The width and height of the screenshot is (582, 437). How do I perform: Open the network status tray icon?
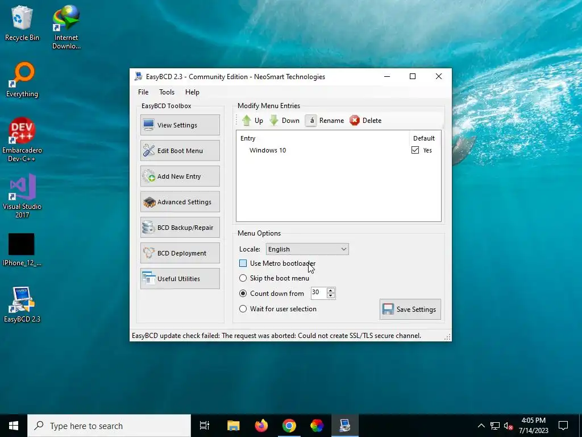click(495, 426)
